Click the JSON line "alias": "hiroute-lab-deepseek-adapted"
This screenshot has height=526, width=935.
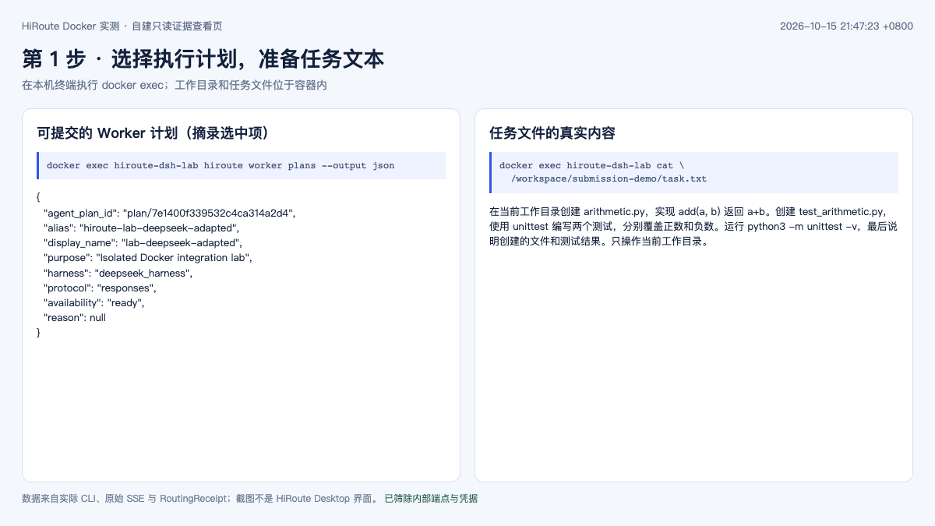142,228
